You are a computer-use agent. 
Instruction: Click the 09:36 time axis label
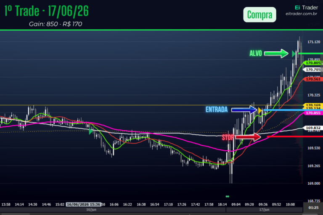pos(263,205)
